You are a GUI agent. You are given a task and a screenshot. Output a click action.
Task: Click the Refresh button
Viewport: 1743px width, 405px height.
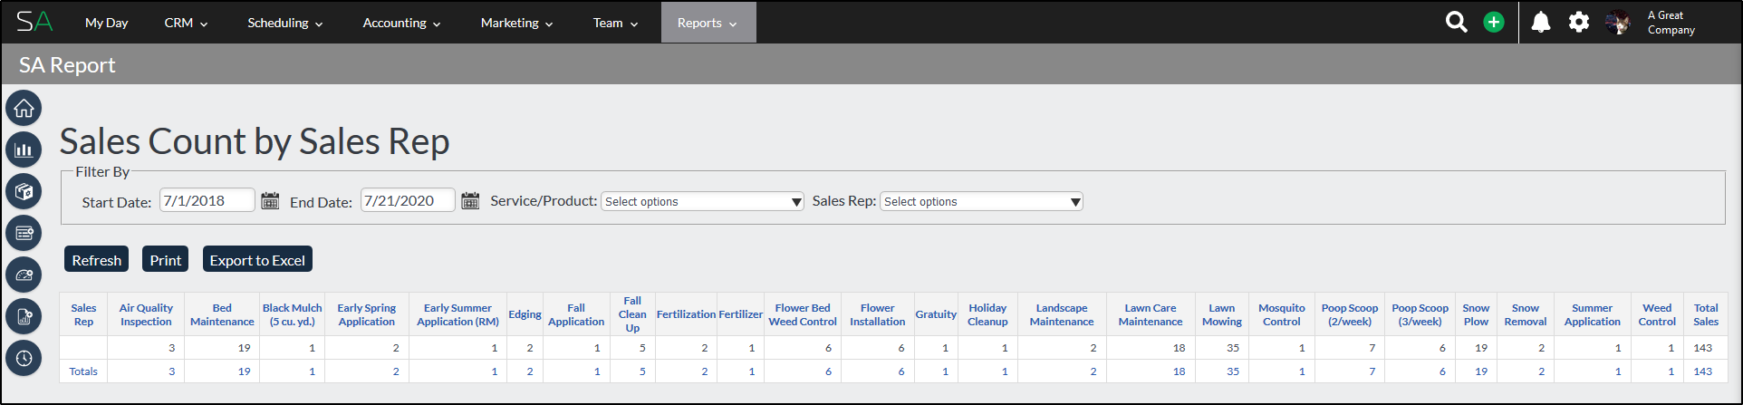pos(96,259)
